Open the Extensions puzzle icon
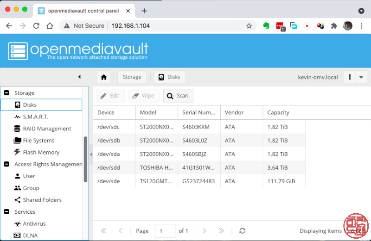This screenshot has height=241, width=371. (334, 26)
